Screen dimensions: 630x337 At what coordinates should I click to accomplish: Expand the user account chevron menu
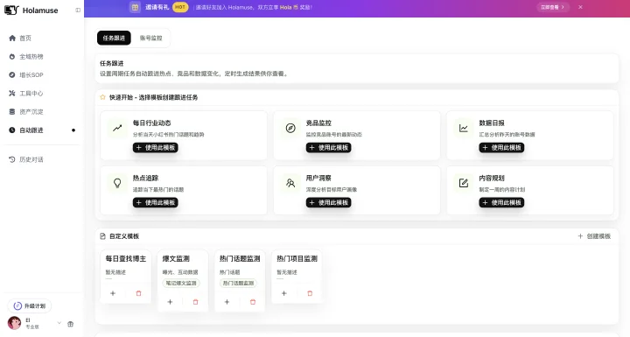59,323
